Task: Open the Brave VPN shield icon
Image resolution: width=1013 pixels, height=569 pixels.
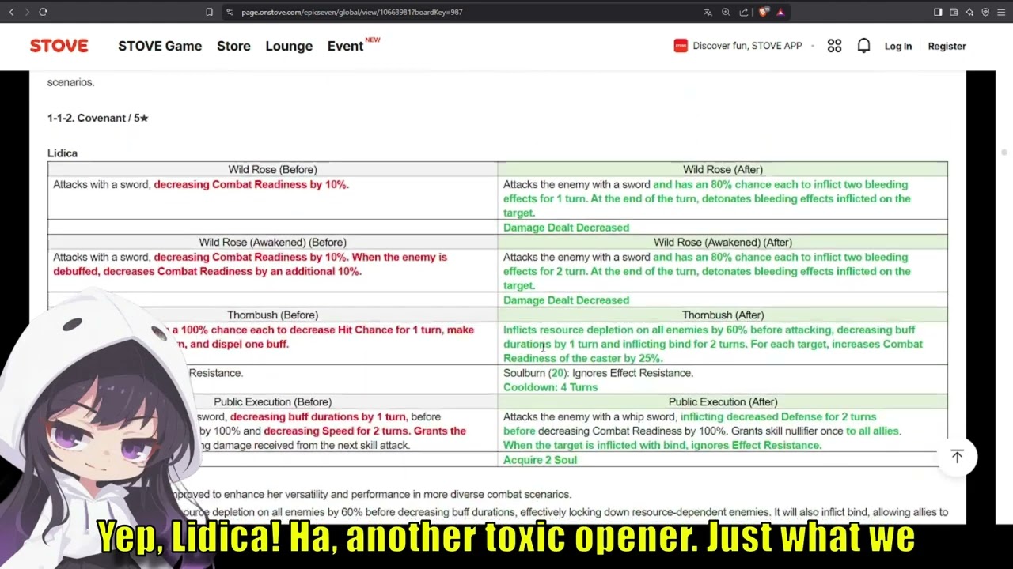Action: tap(985, 12)
